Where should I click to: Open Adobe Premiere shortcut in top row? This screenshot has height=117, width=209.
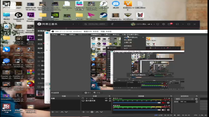coord(31,17)
